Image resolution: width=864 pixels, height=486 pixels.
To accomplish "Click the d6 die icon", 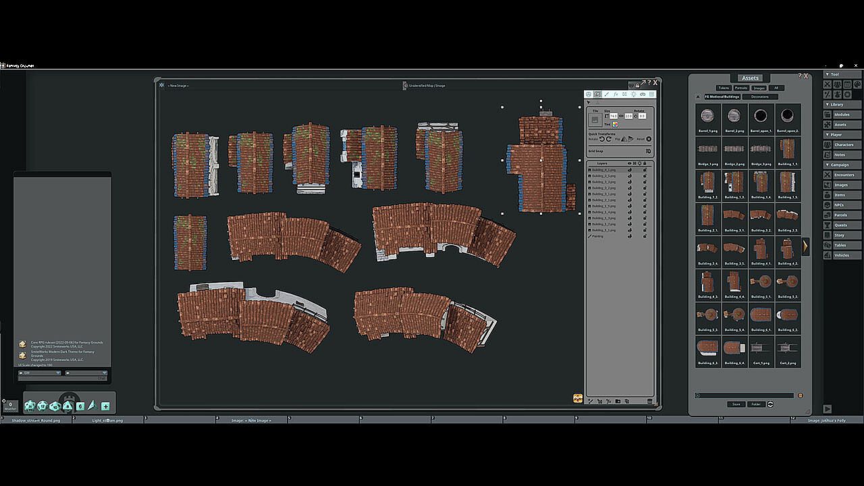I will coord(80,406).
